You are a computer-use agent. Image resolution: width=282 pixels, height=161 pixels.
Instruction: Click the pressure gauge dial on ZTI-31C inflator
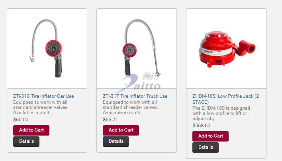54,48
